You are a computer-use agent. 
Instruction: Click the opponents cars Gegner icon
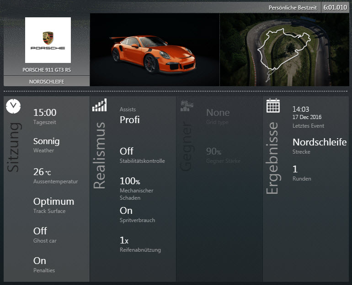[187, 106]
